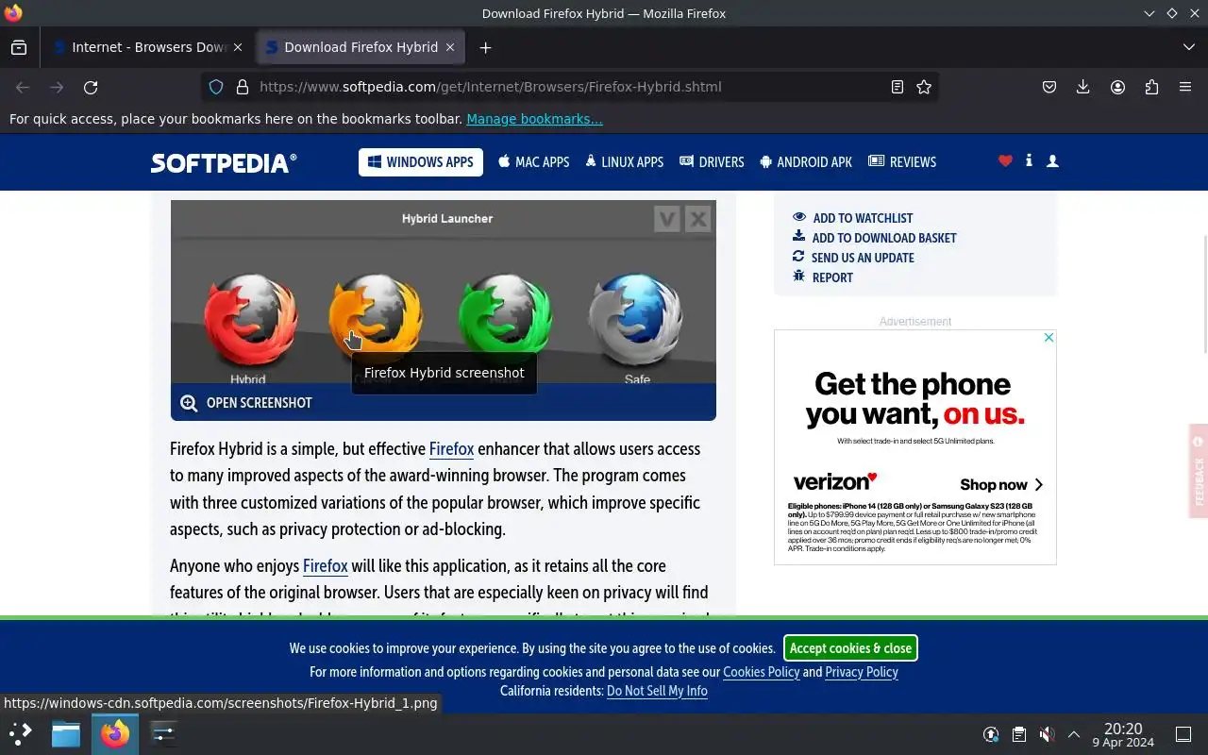Viewport: 1208px width, 755px height.
Task: Open Privacy Policy link
Action: point(862,672)
